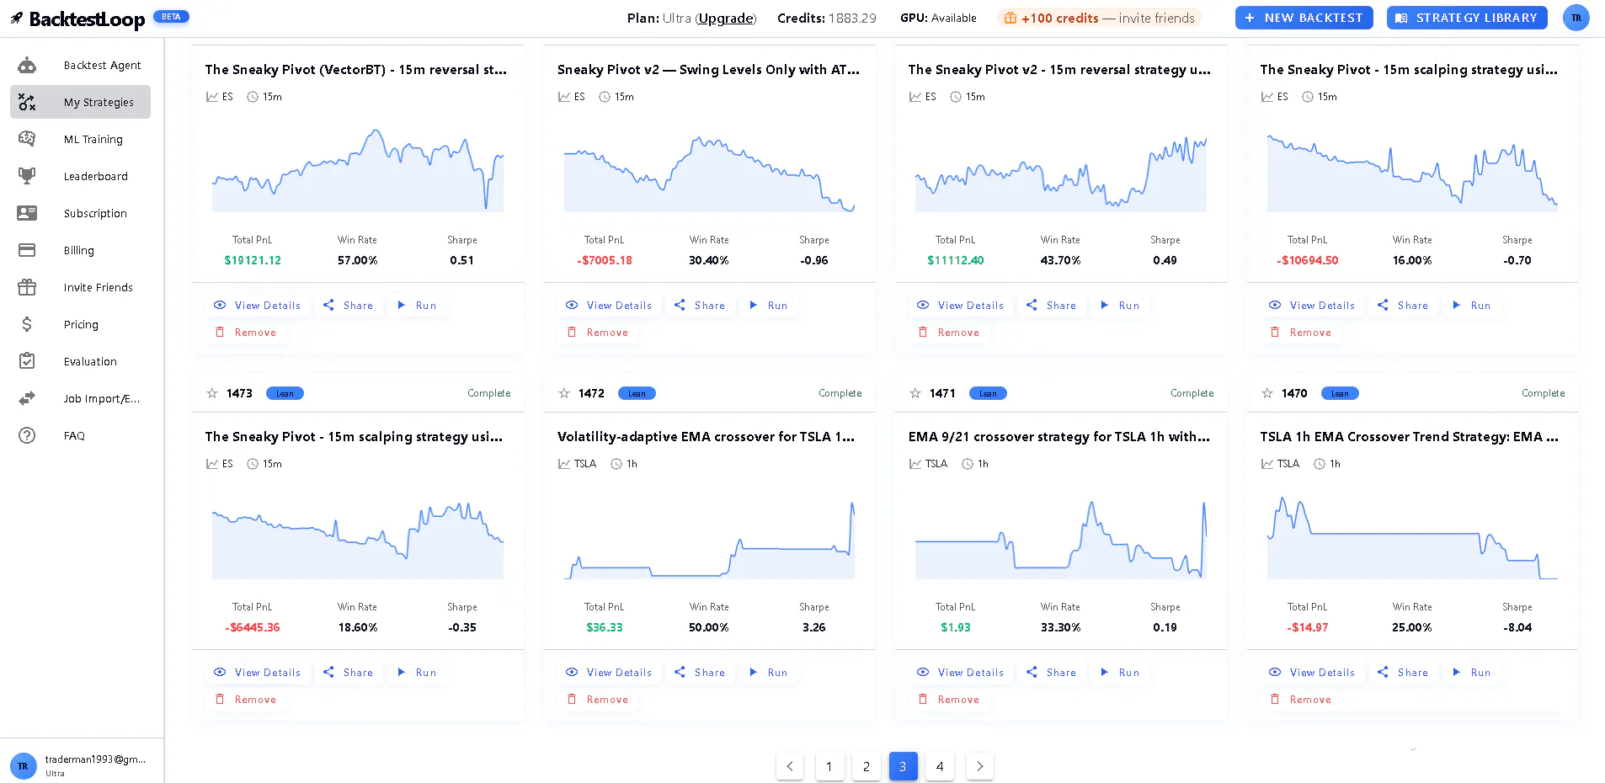Share EMA 9/21 crossover strategy
Viewport: 1605px width, 783px height.
(1051, 673)
